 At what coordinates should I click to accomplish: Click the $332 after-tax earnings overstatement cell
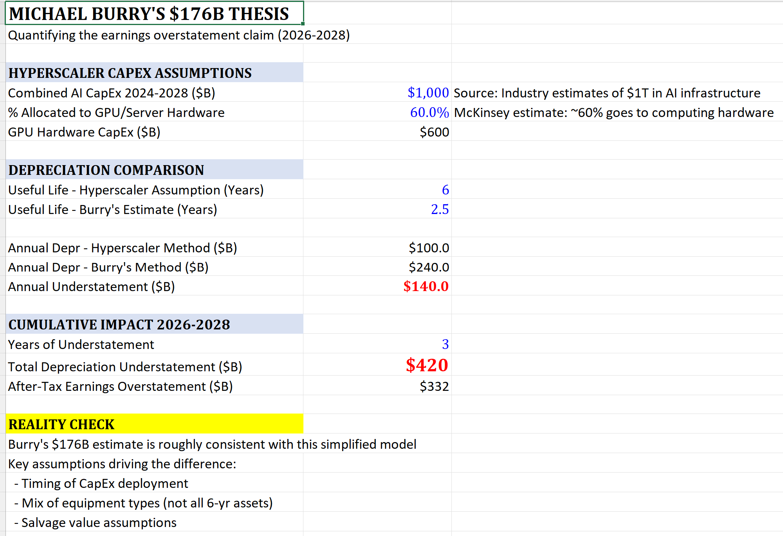434,386
